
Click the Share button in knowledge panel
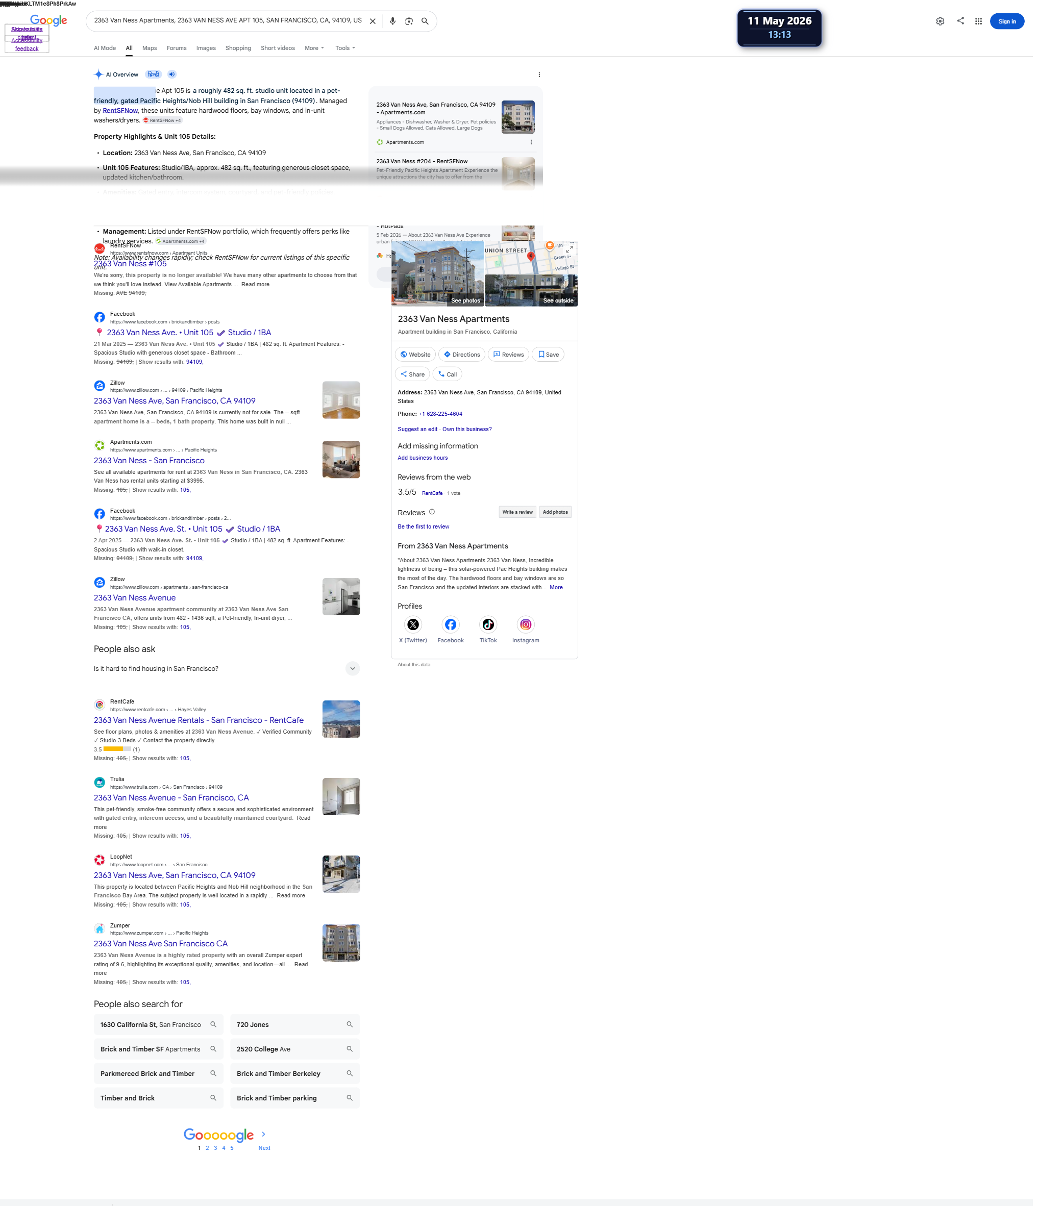[415, 376]
